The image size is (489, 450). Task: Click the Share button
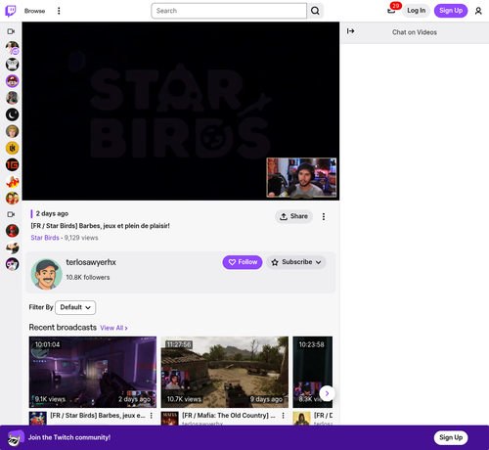coord(293,216)
